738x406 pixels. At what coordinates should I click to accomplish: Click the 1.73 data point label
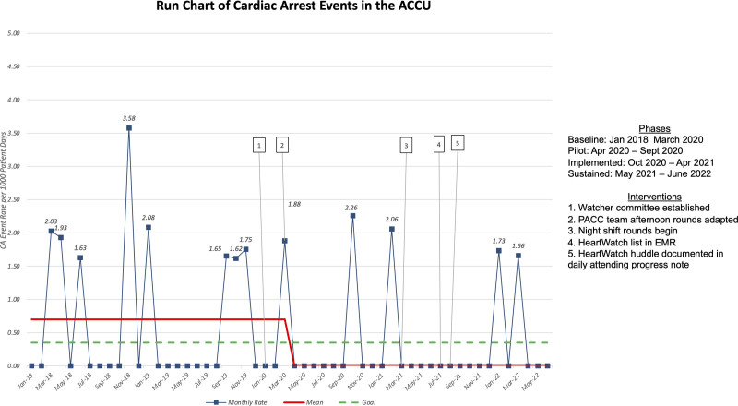tap(499, 240)
